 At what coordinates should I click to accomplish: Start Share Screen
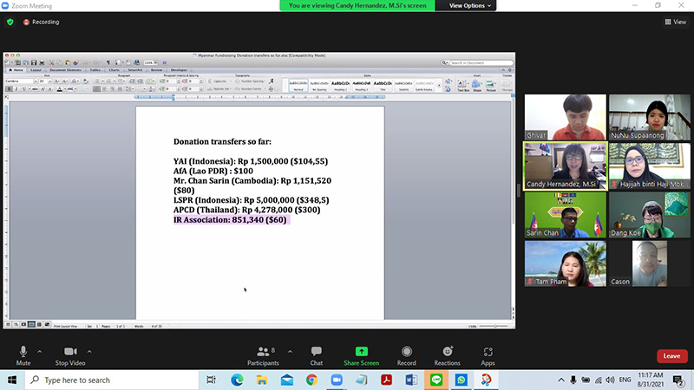(361, 356)
